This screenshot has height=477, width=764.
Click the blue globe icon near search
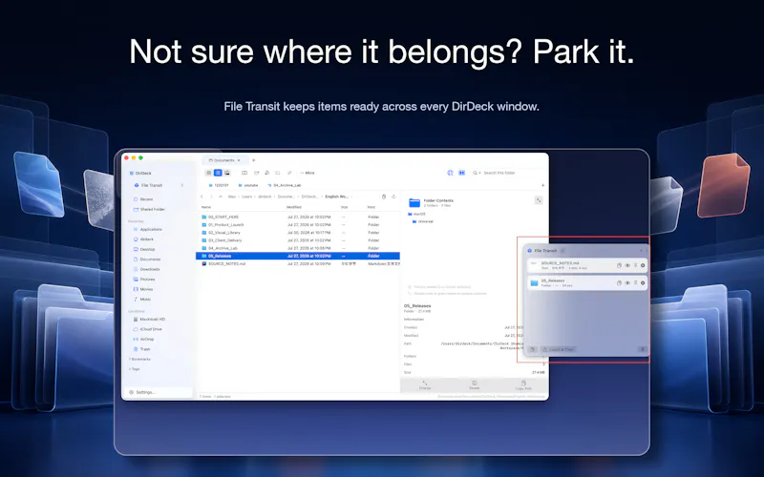coord(450,173)
